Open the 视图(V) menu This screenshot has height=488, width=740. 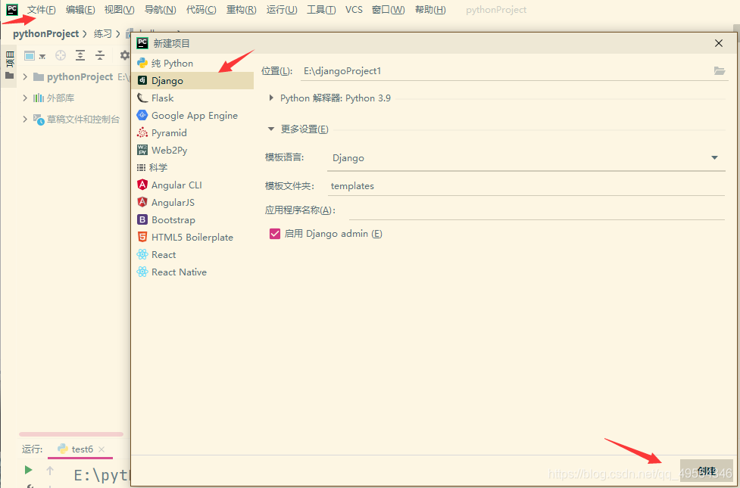[120, 9]
